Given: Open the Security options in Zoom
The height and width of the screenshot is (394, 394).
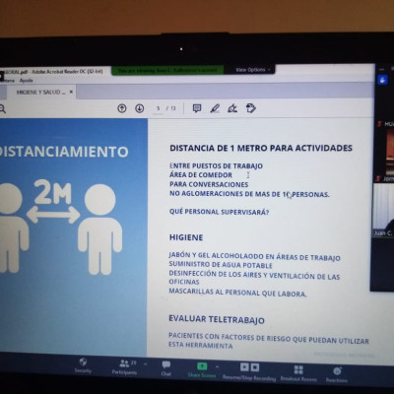Looking at the screenshot, I should 83,365.
